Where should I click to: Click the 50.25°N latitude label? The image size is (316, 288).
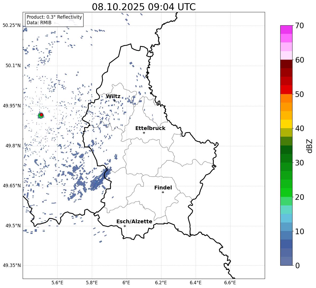12,26
